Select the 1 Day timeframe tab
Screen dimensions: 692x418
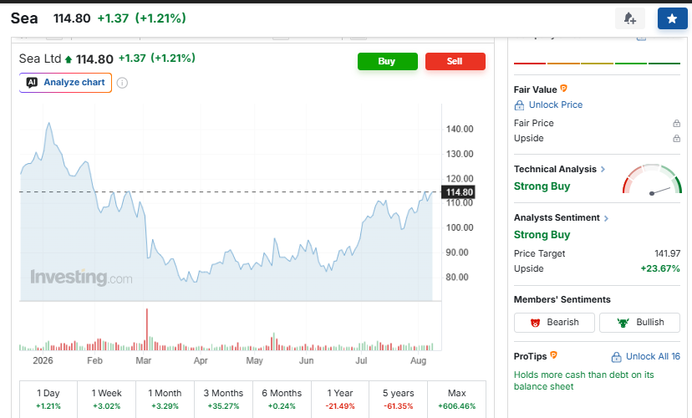[48, 399]
